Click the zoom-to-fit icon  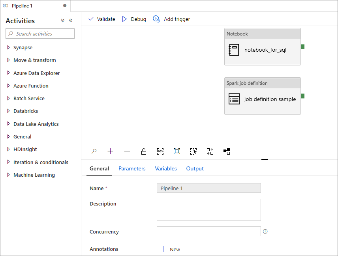(x=177, y=151)
